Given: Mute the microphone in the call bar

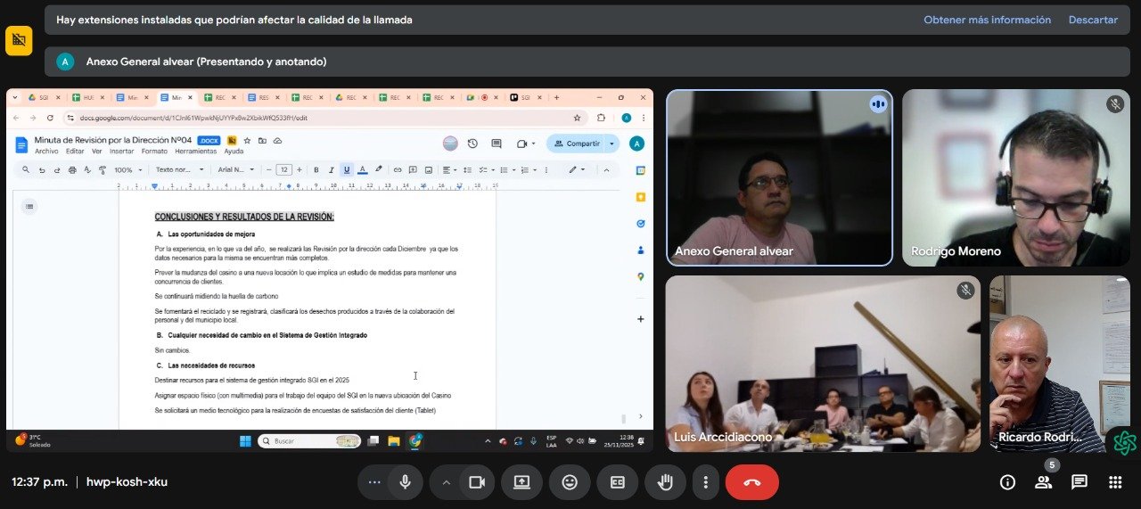Looking at the screenshot, I should [x=405, y=482].
